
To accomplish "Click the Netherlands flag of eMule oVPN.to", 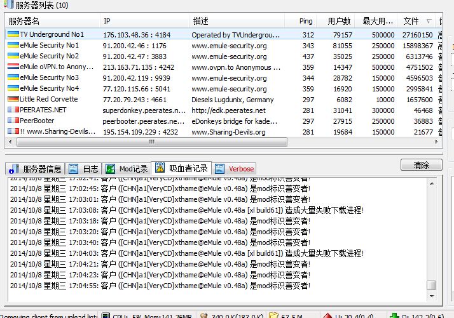I will [13, 67].
